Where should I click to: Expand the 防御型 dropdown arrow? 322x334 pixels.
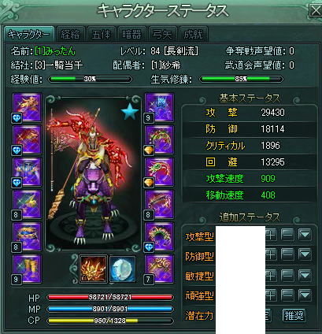tap(305, 254)
